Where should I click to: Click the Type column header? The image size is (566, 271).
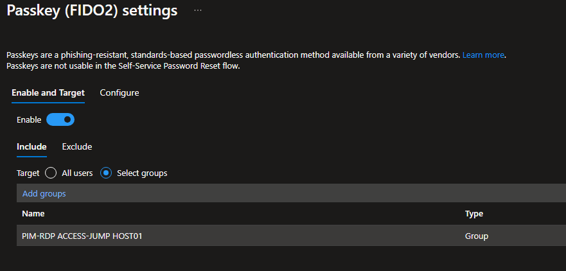point(474,214)
